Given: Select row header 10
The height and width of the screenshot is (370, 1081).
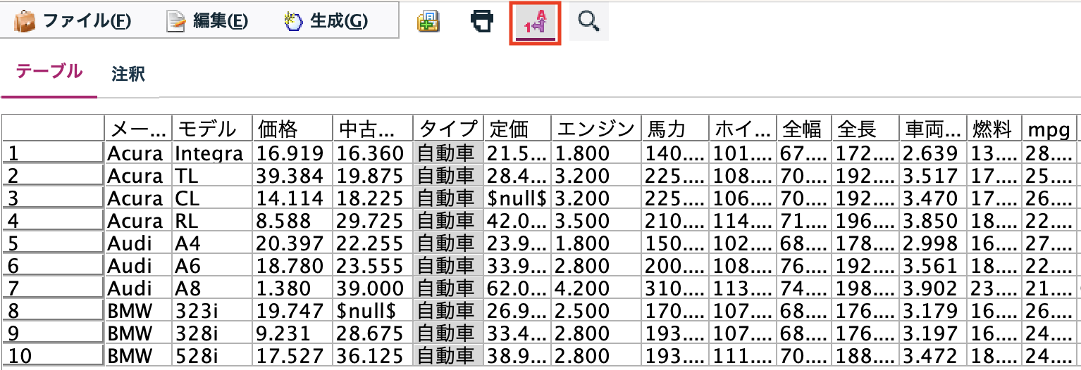Looking at the screenshot, I should 54,355.
